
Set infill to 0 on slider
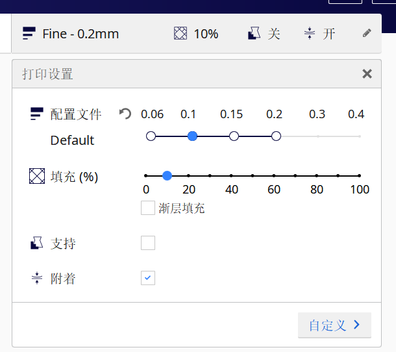point(145,175)
